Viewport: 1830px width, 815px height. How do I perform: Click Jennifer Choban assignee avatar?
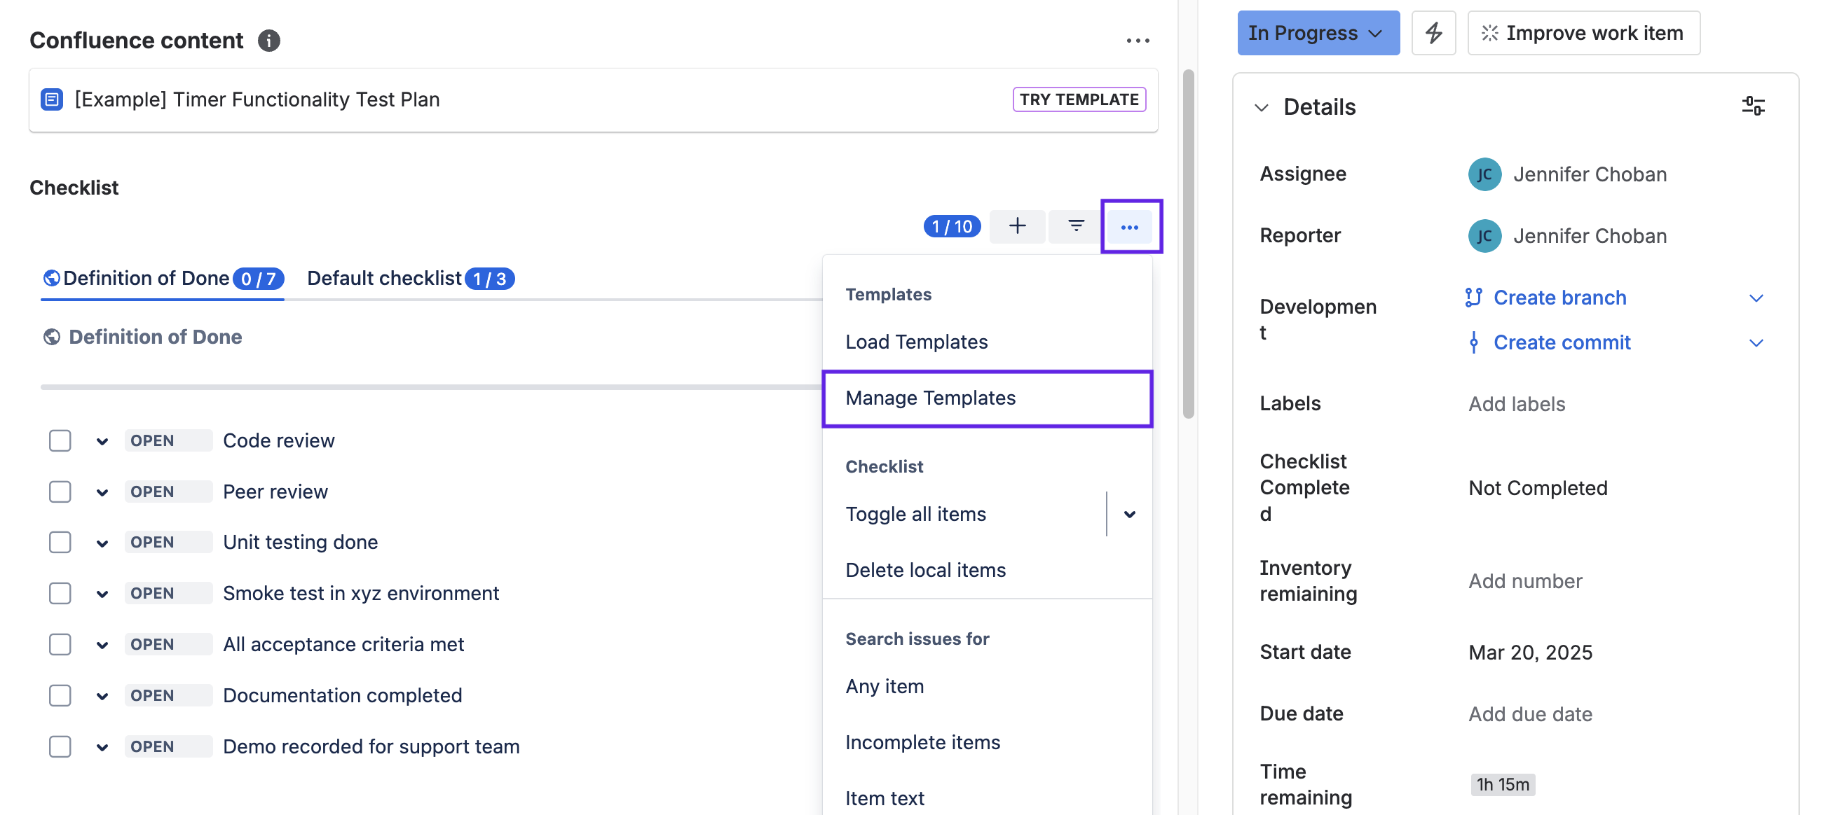(x=1484, y=174)
